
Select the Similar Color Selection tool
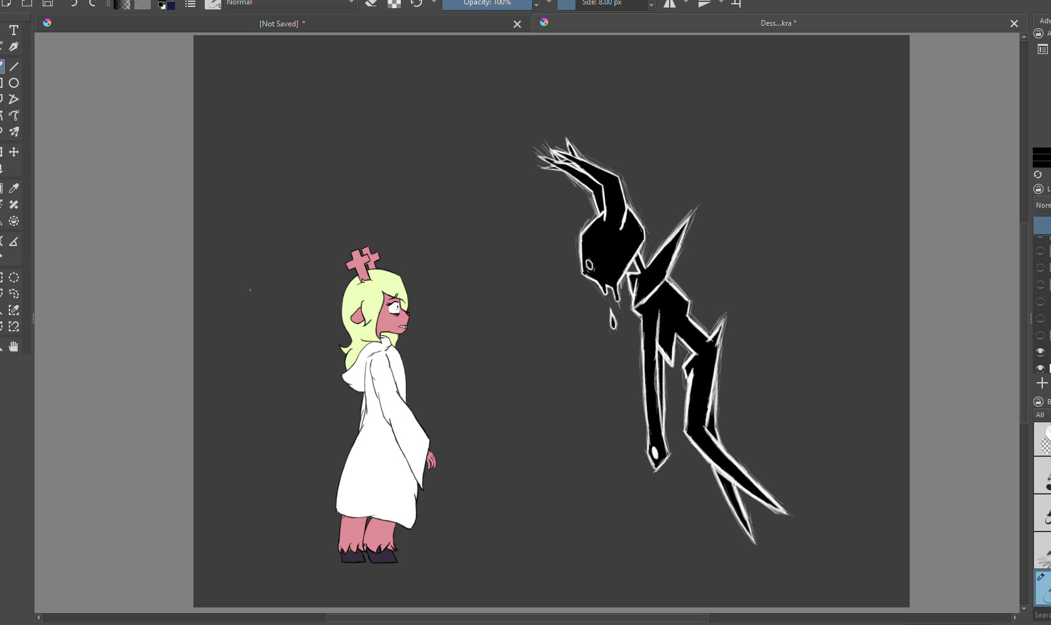tap(14, 310)
